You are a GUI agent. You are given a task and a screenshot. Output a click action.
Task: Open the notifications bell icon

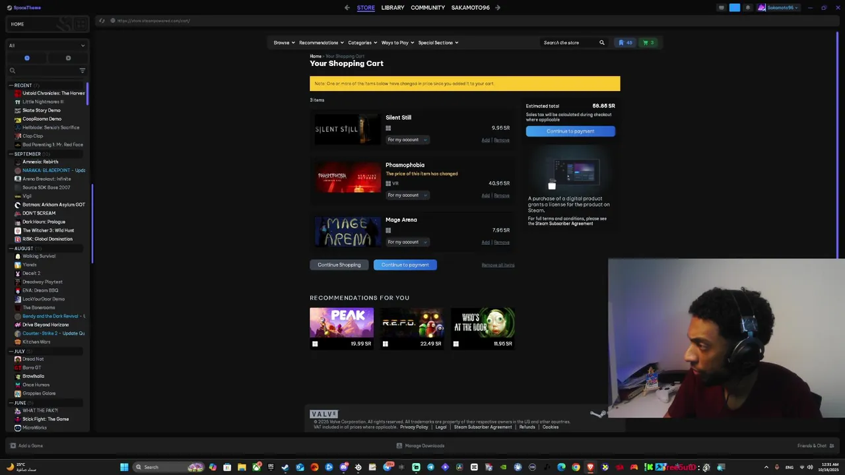pos(747,8)
